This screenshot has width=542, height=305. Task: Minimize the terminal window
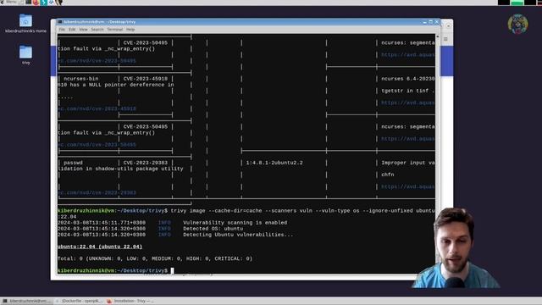(x=424, y=22)
